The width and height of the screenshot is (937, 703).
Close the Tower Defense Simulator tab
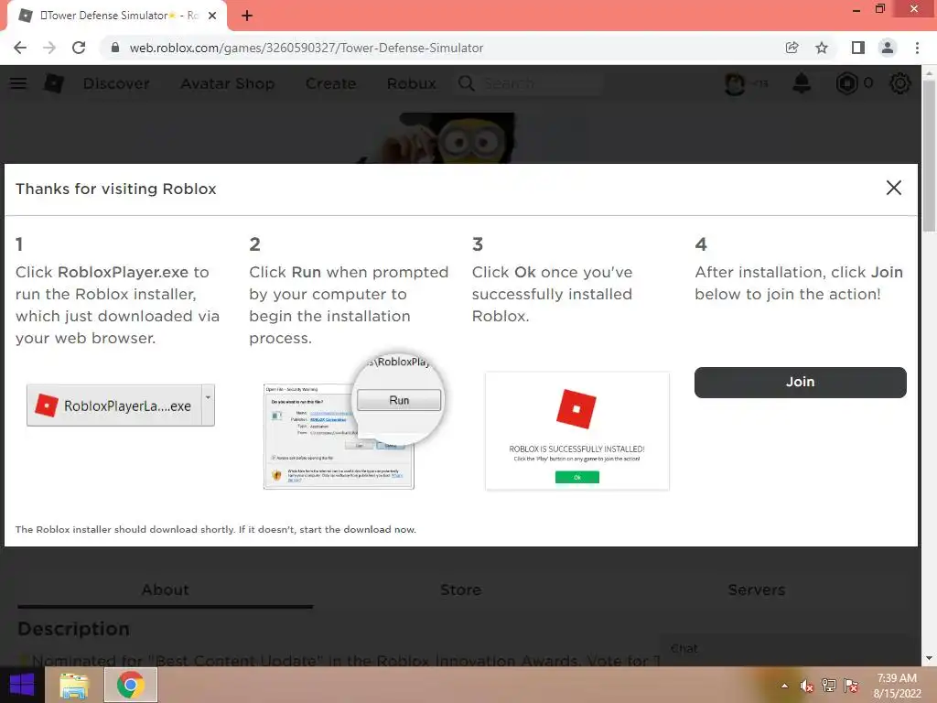[212, 16]
